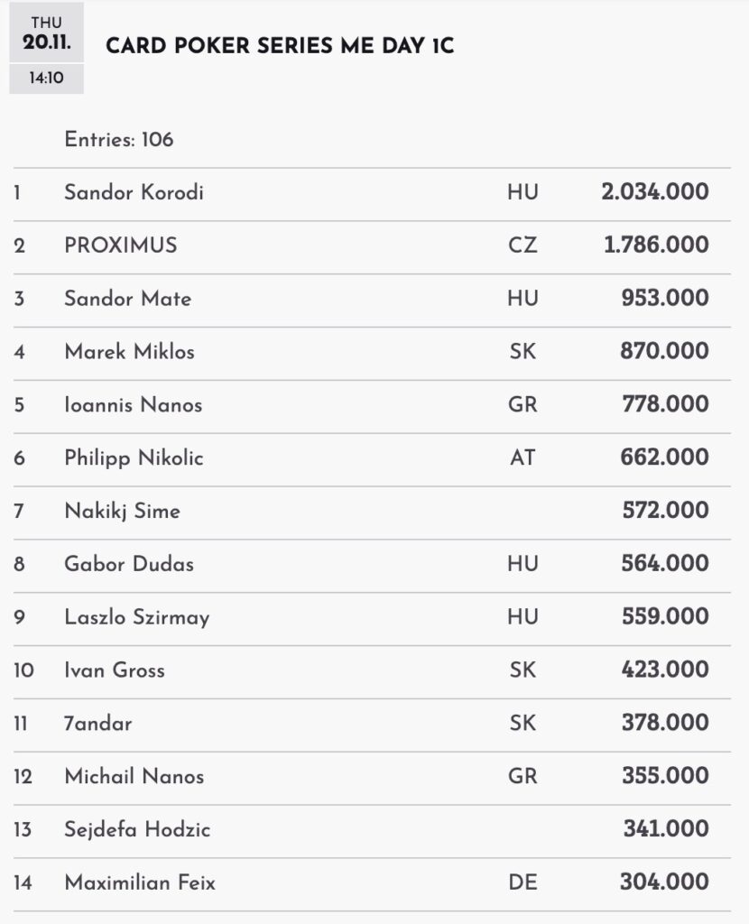
Task: Click the Entries: 106 label
Action: click(x=119, y=140)
